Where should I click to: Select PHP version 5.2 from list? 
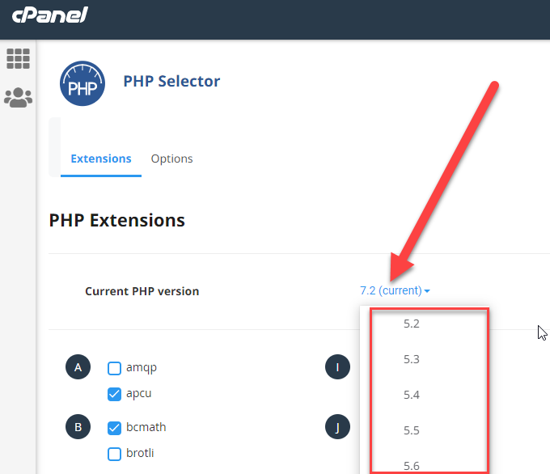(x=412, y=324)
